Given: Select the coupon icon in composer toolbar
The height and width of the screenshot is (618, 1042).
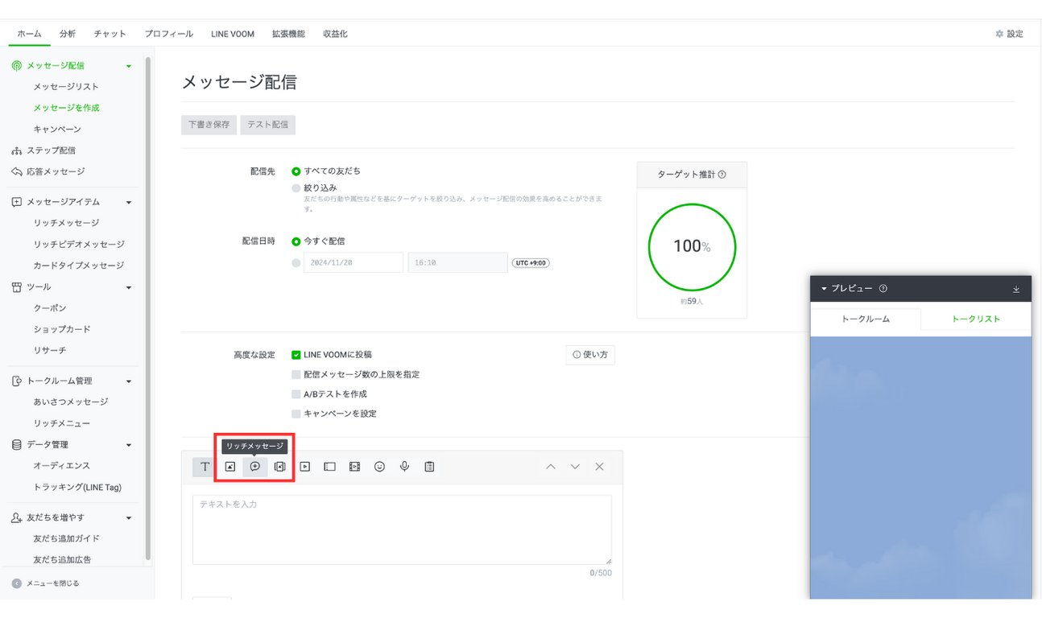Looking at the screenshot, I should pyautogui.click(x=330, y=467).
